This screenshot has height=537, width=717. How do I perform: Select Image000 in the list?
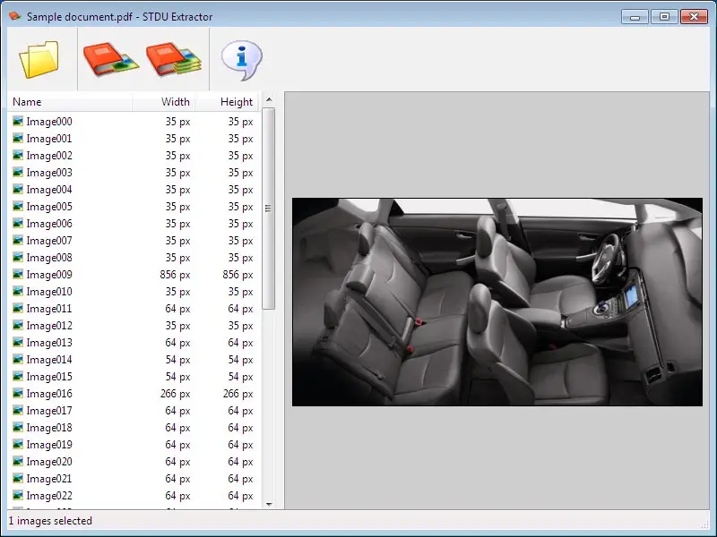point(134,122)
